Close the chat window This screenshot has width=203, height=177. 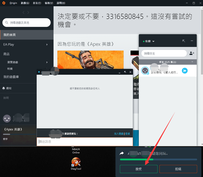(130, 72)
